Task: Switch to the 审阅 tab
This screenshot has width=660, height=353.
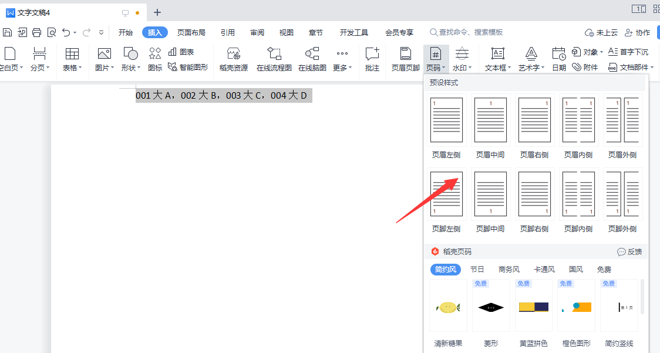Action: 257,32
